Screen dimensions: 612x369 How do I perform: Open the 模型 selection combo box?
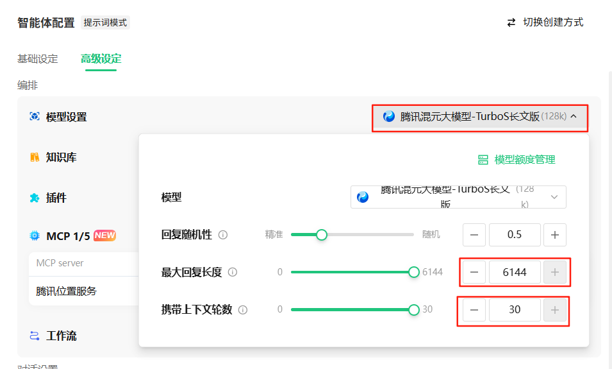(x=458, y=197)
